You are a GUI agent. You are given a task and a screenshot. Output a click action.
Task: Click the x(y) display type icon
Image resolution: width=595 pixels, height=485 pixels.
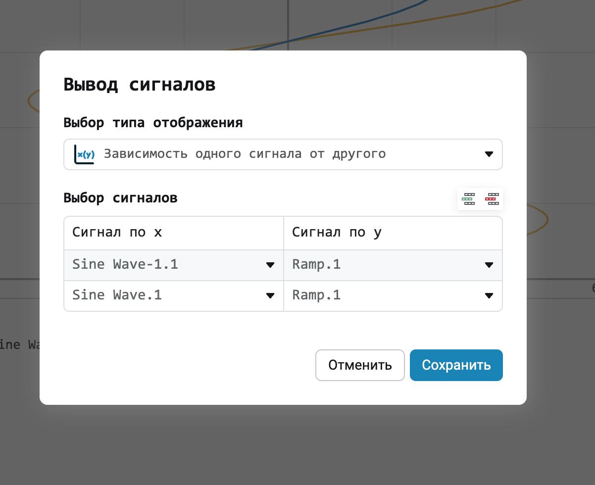pyautogui.click(x=84, y=154)
